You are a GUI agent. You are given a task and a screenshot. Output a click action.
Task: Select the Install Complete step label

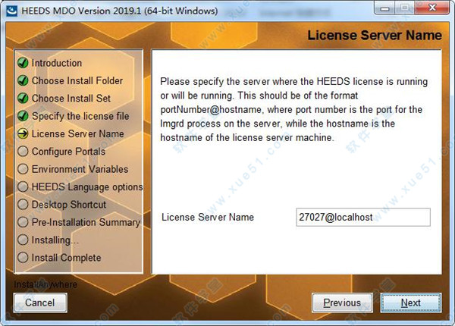66,258
